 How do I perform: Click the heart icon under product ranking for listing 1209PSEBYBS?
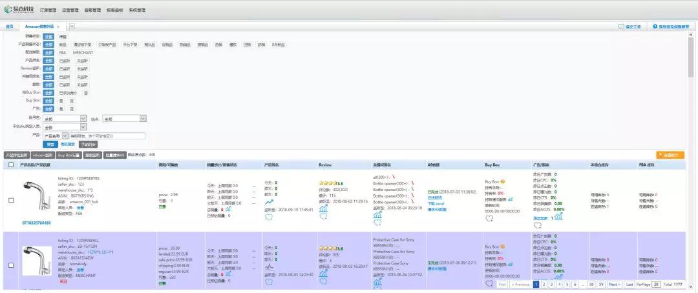[269, 217]
